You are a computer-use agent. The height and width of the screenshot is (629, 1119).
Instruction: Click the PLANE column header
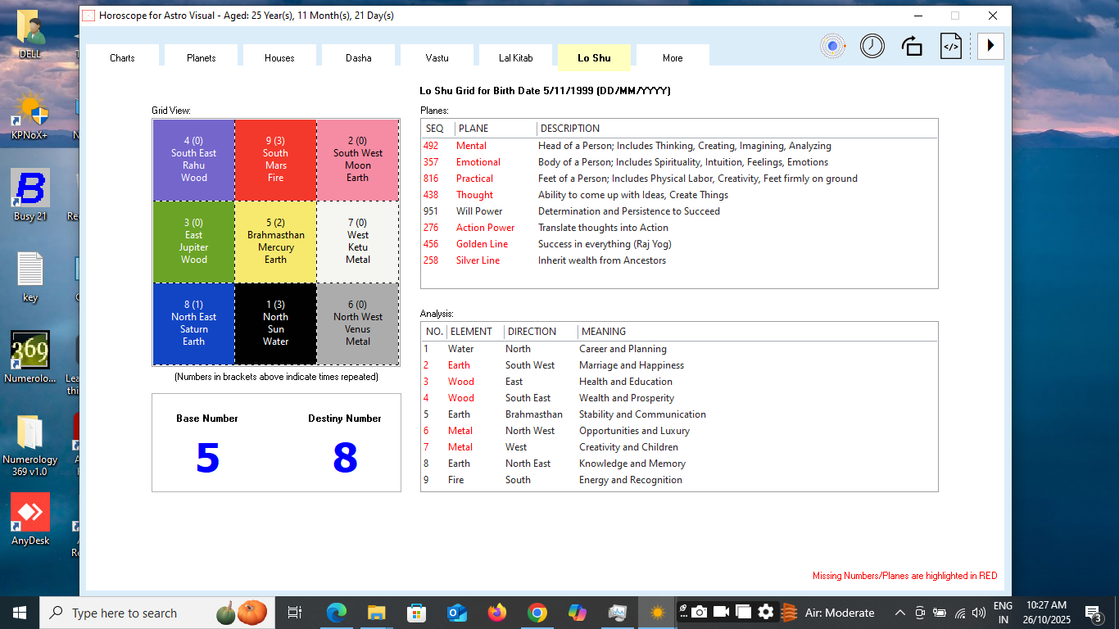(495, 129)
